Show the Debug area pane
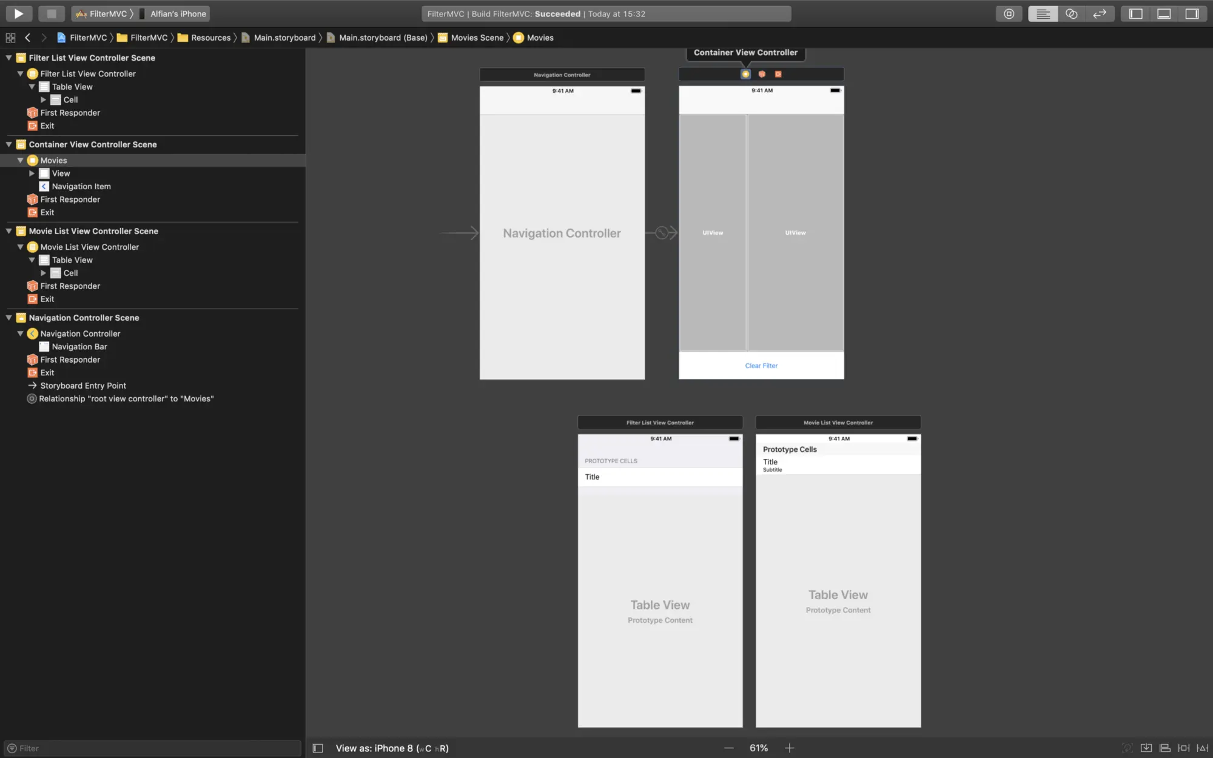 pyautogui.click(x=1164, y=13)
